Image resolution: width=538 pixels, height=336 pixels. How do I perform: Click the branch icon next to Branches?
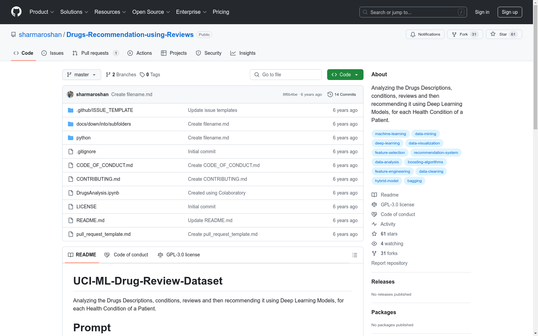coord(108,75)
